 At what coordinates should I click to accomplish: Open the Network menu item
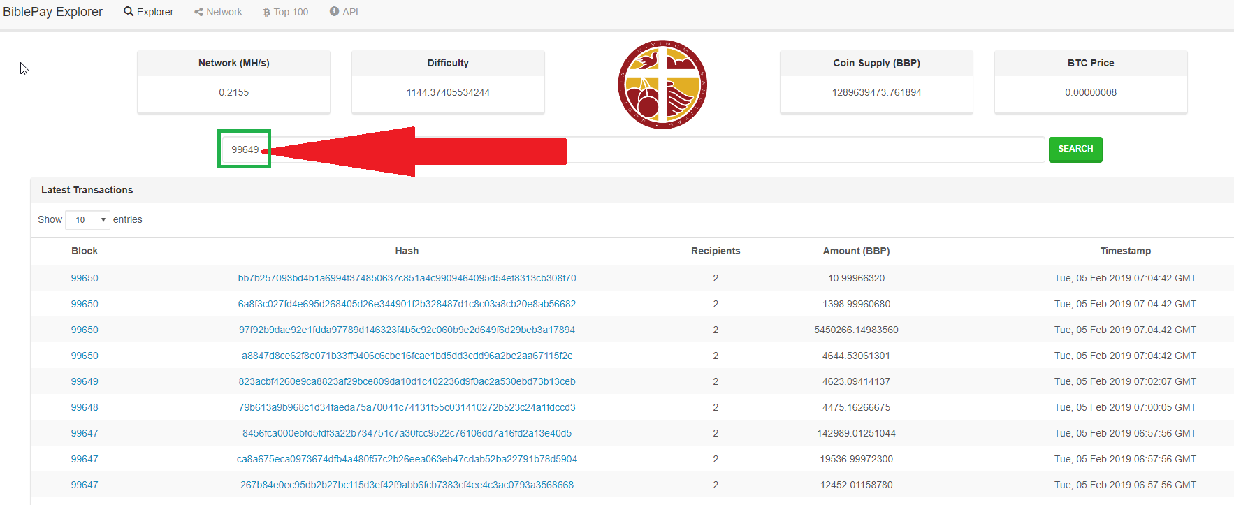pos(218,12)
